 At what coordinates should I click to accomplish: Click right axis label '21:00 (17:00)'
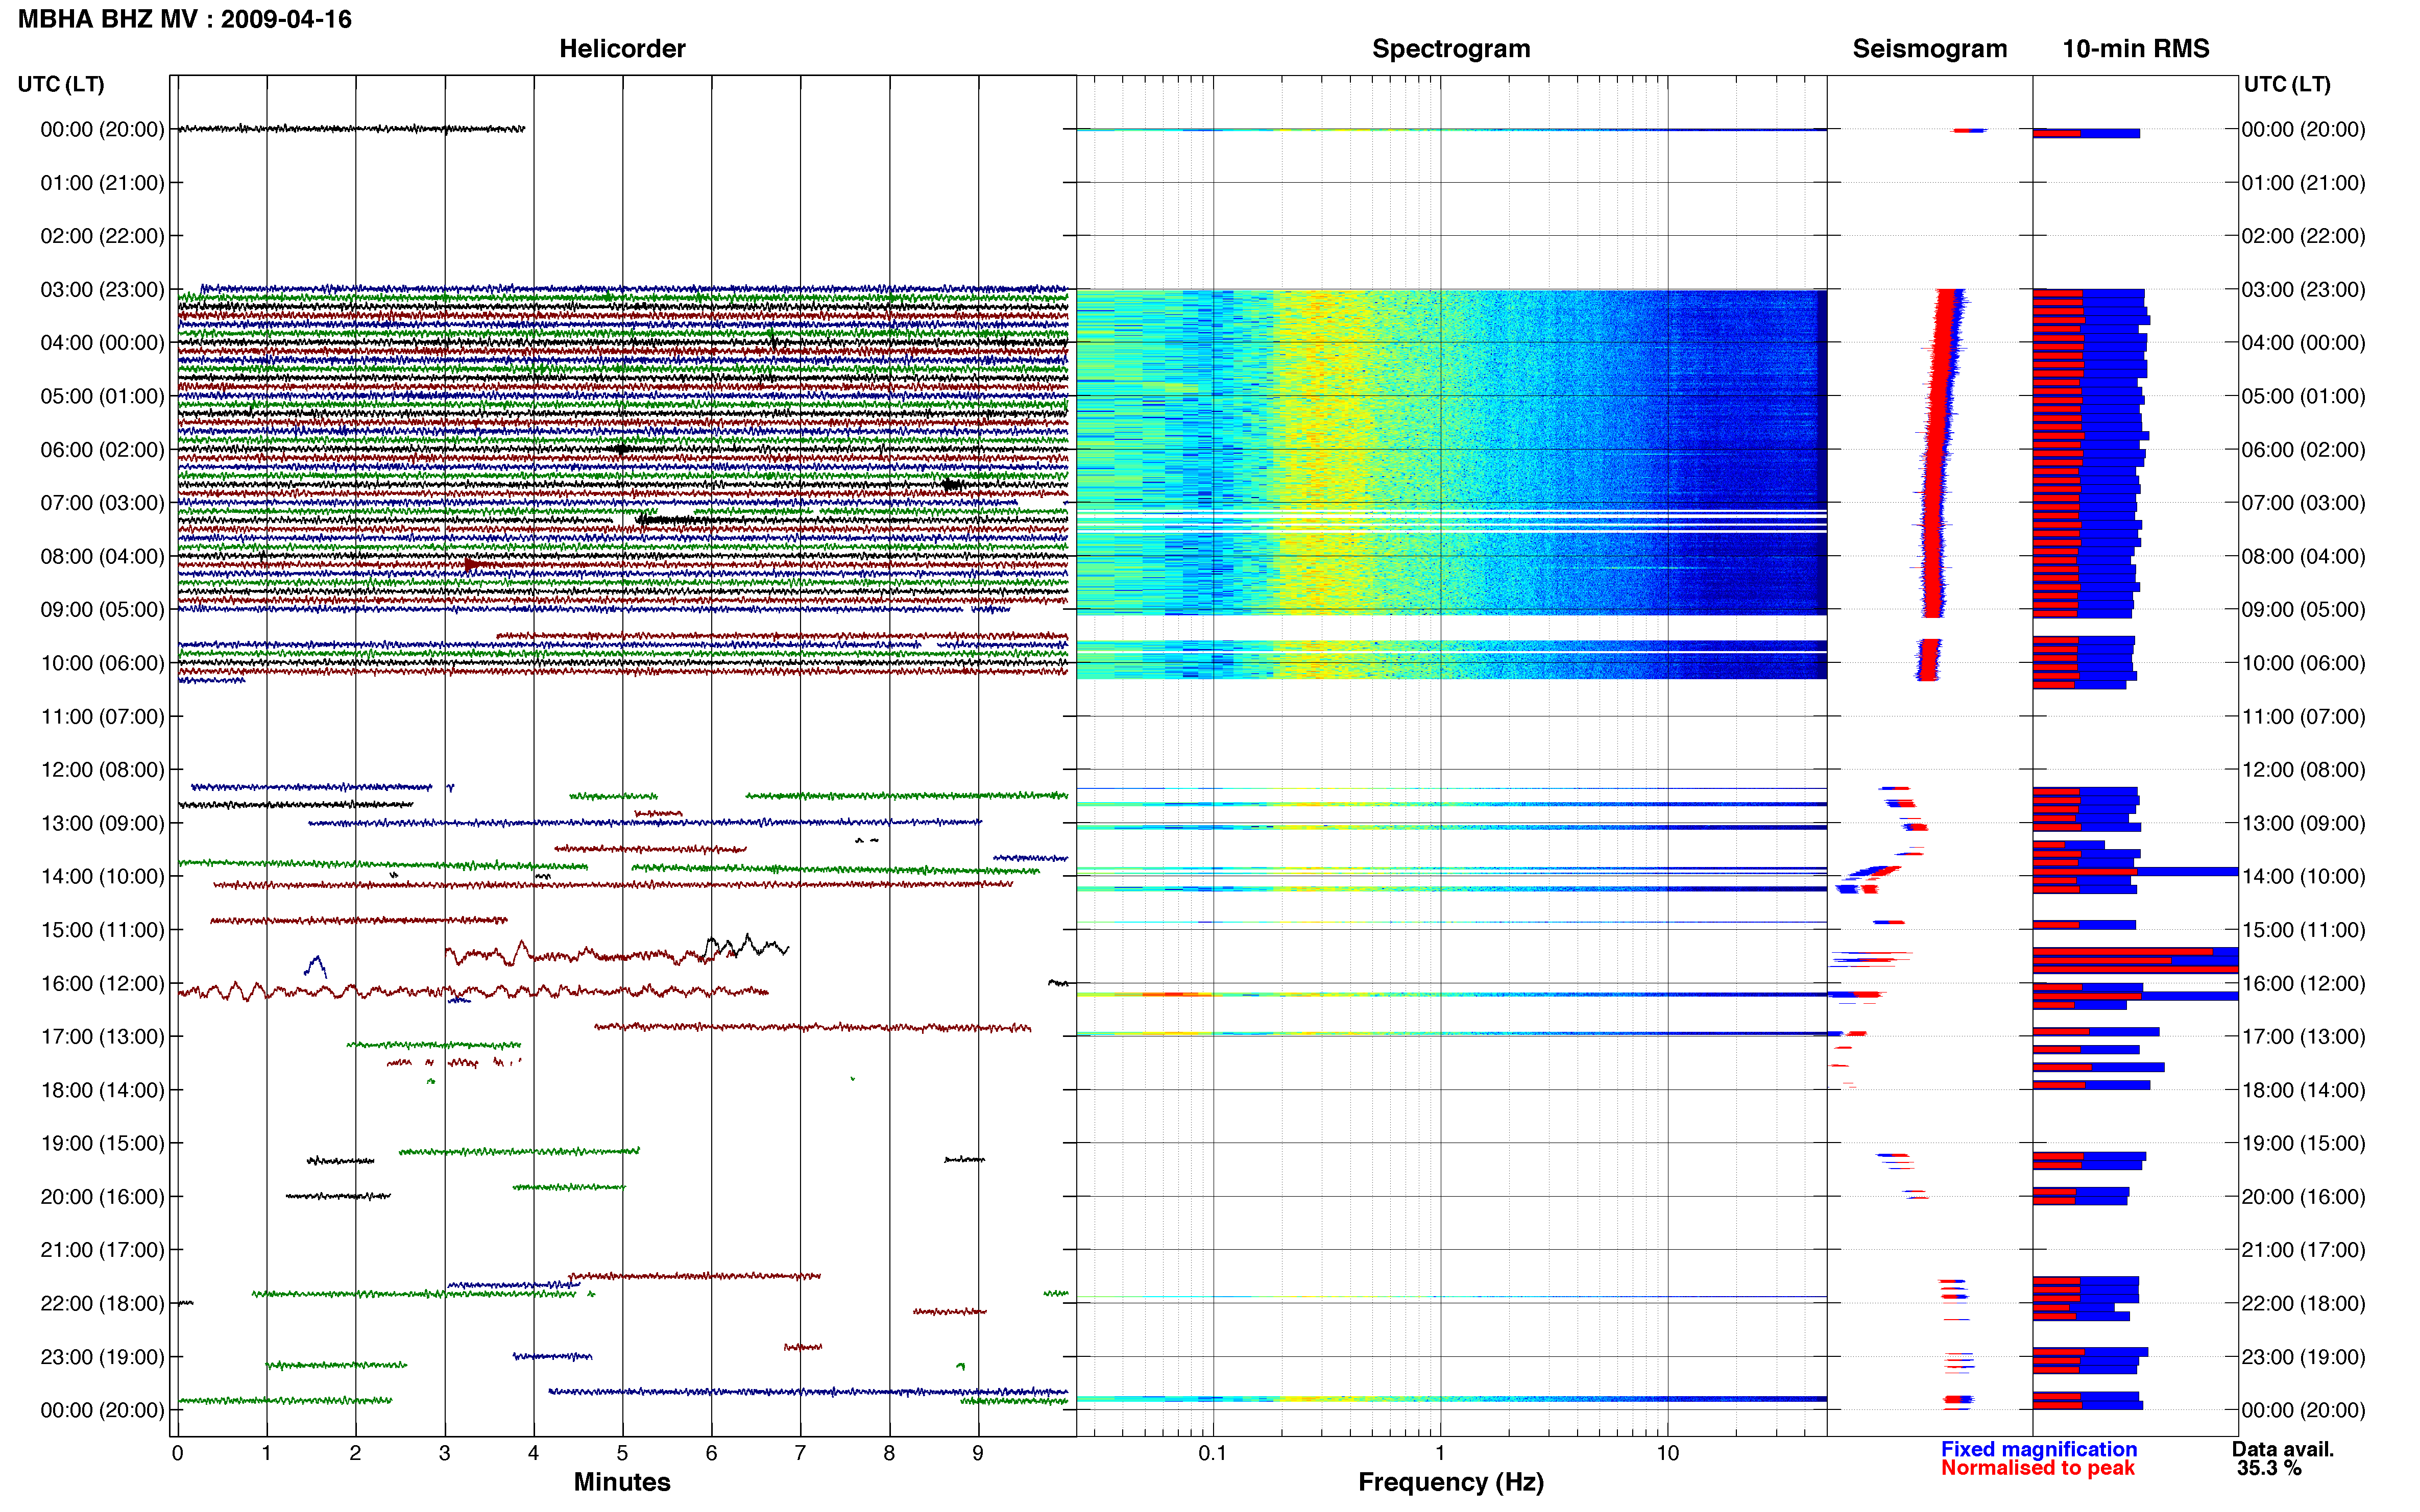point(2303,1251)
